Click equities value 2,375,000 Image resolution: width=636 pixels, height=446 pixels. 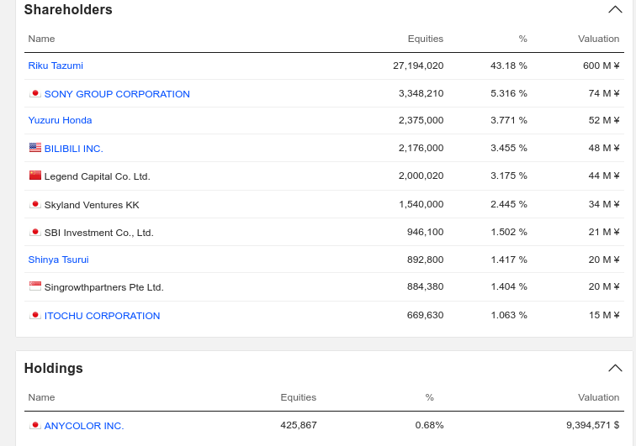pos(421,120)
